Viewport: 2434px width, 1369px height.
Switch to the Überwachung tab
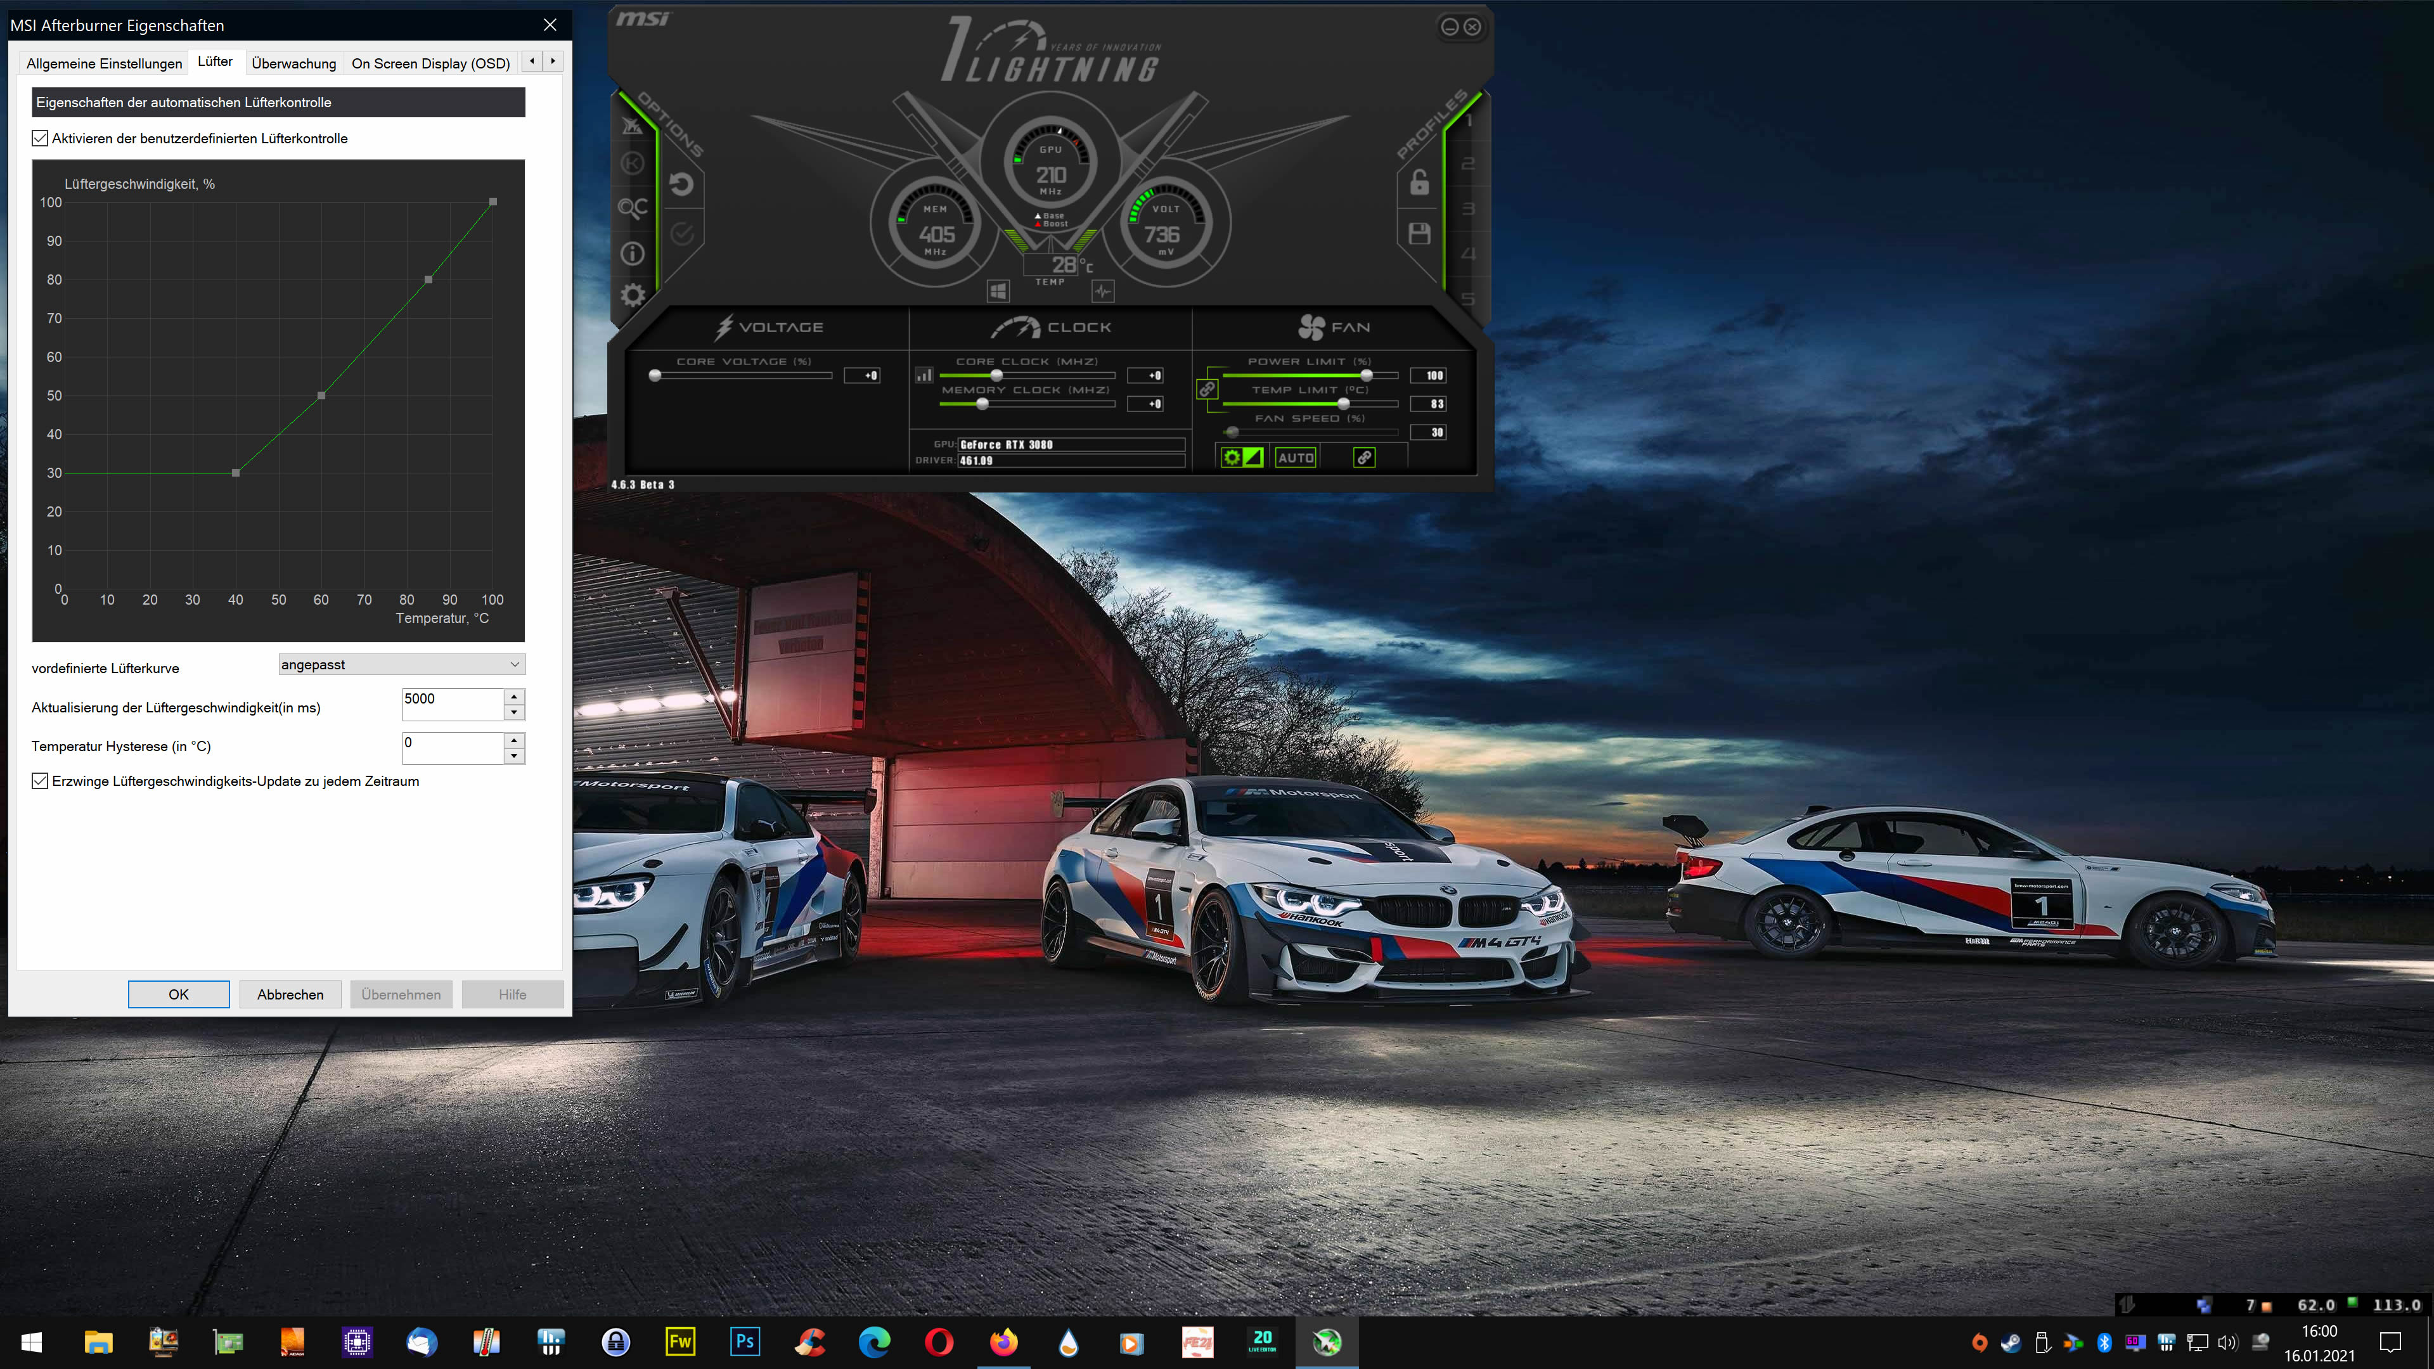point(294,62)
